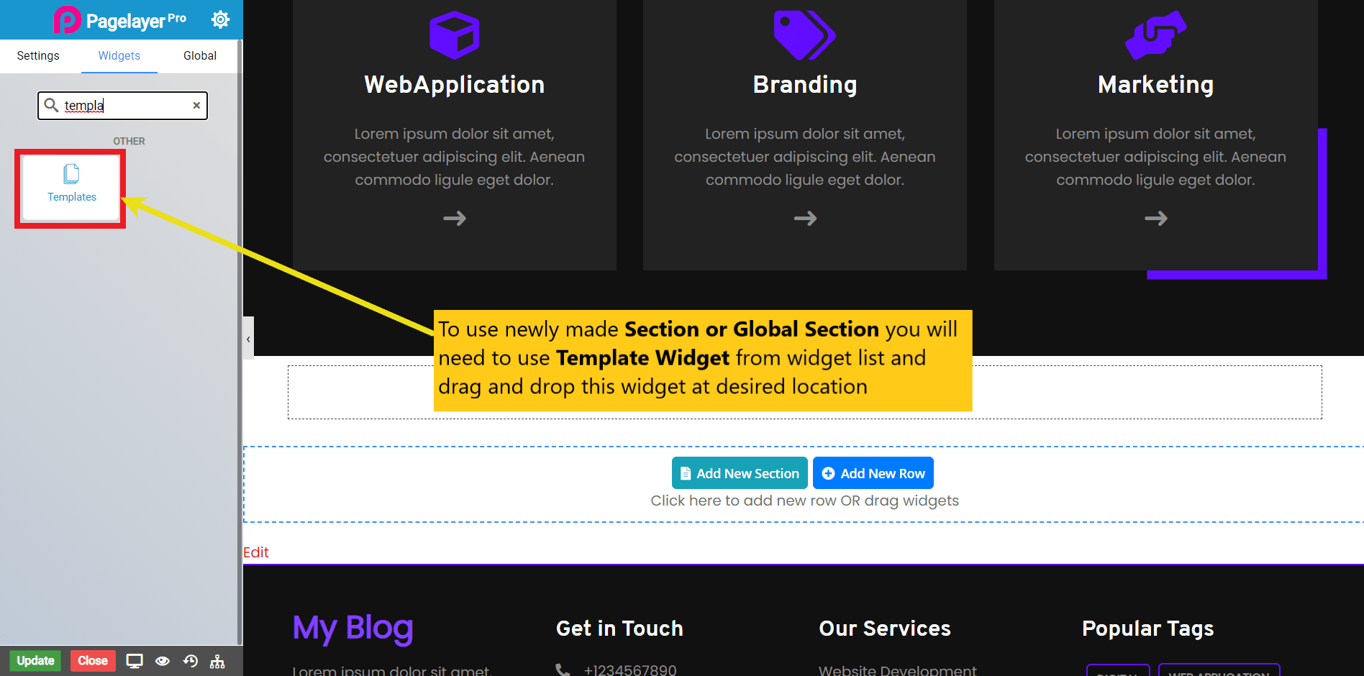Switch to the Settings tab
Screen dimensions: 1364x676
coord(38,55)
